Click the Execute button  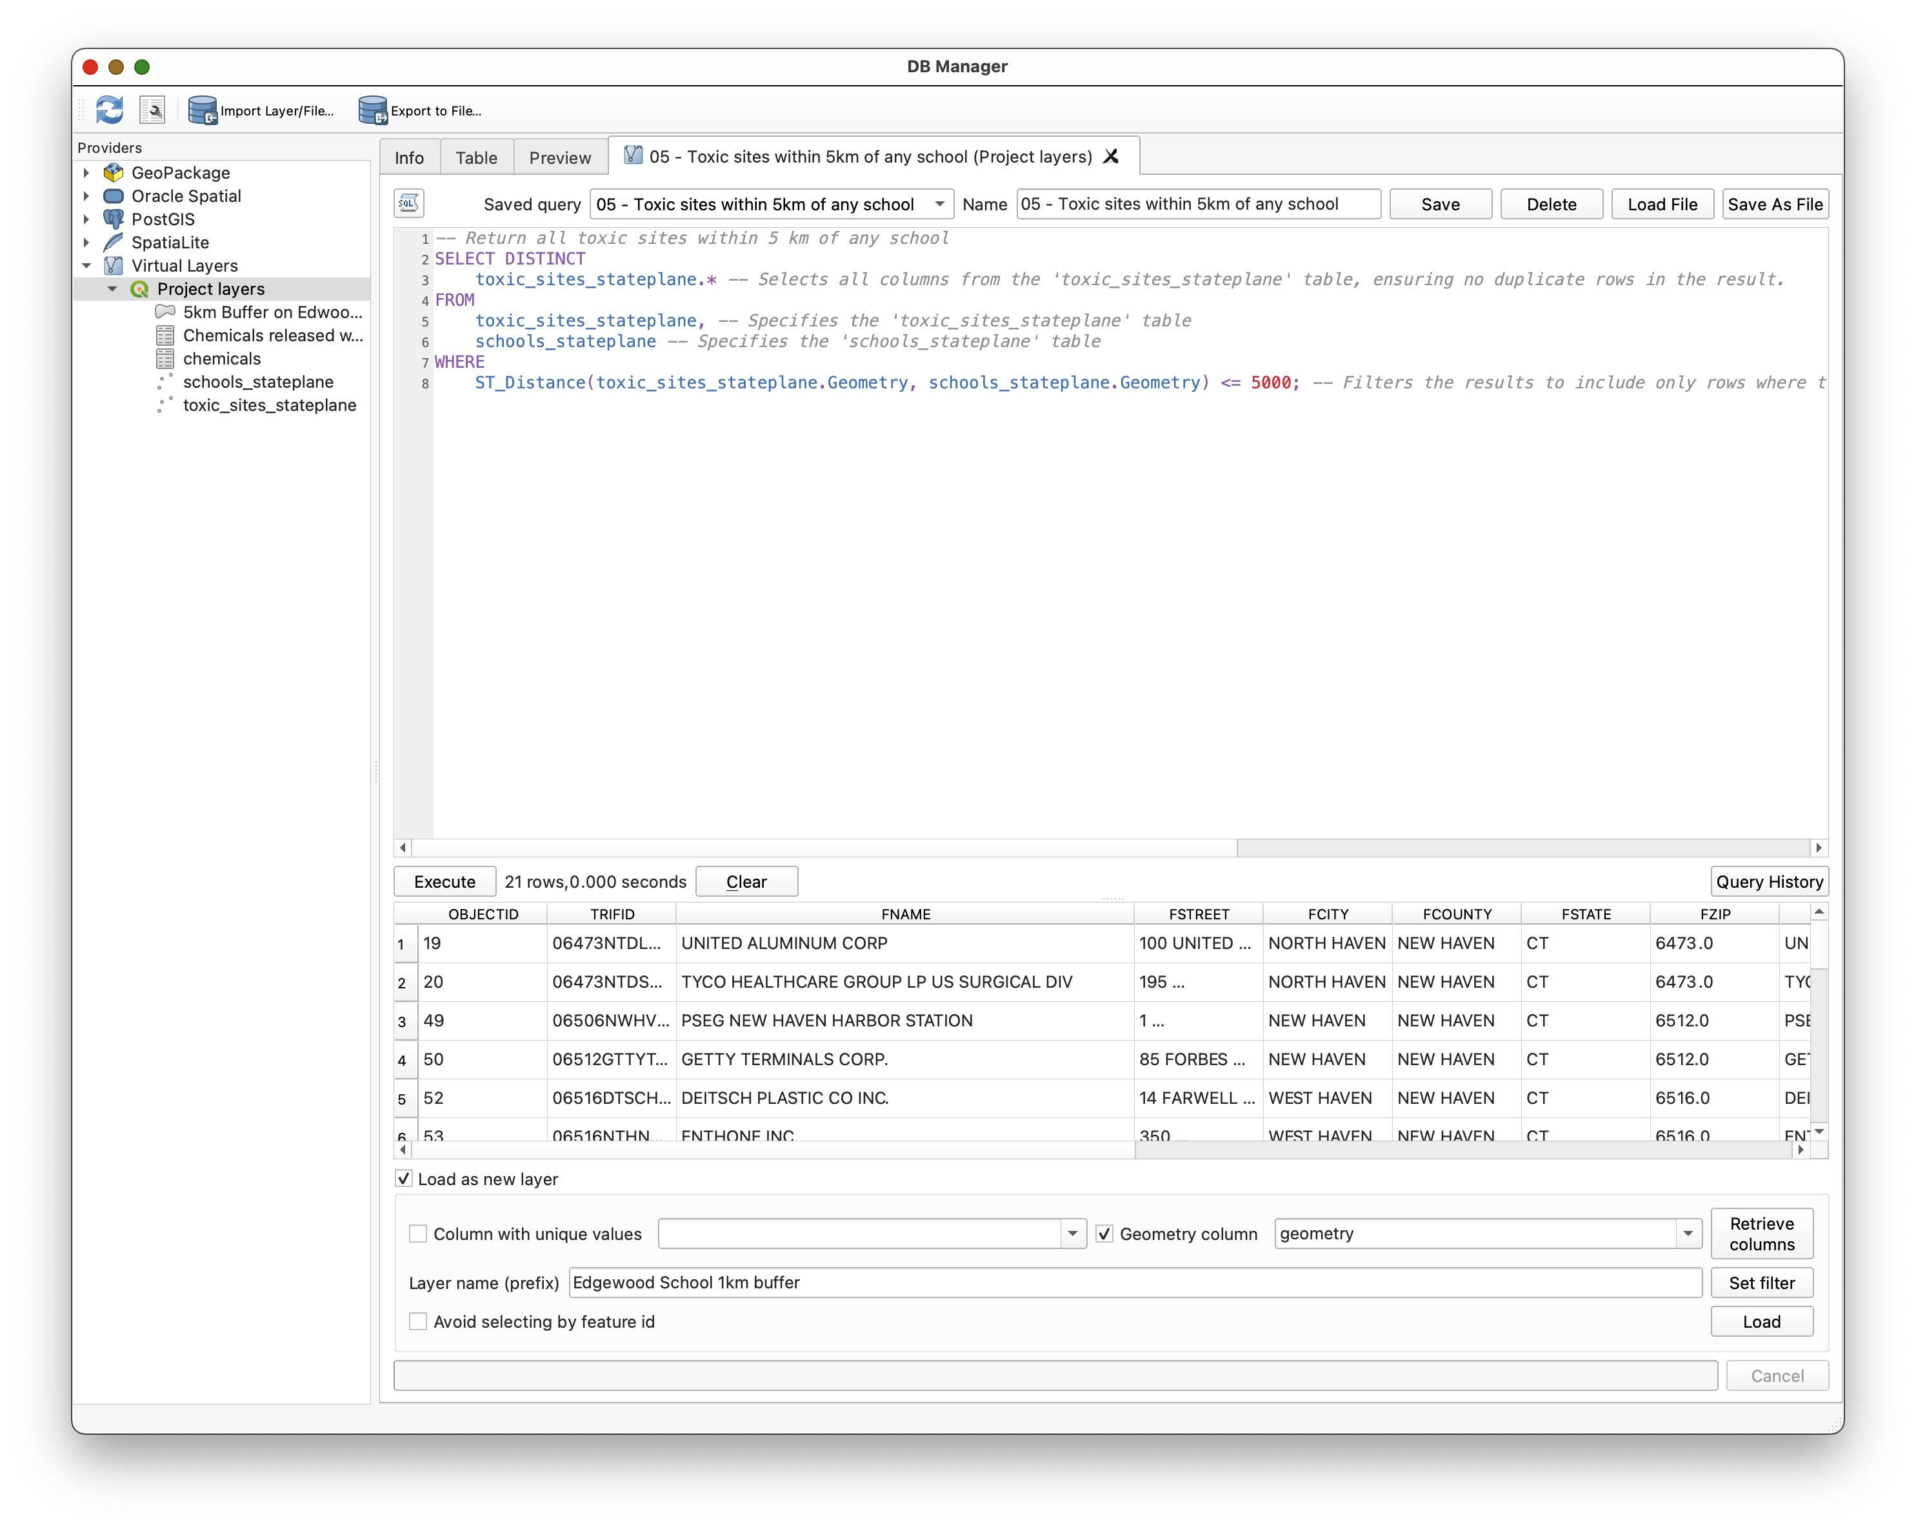click(x=444, y=882)
